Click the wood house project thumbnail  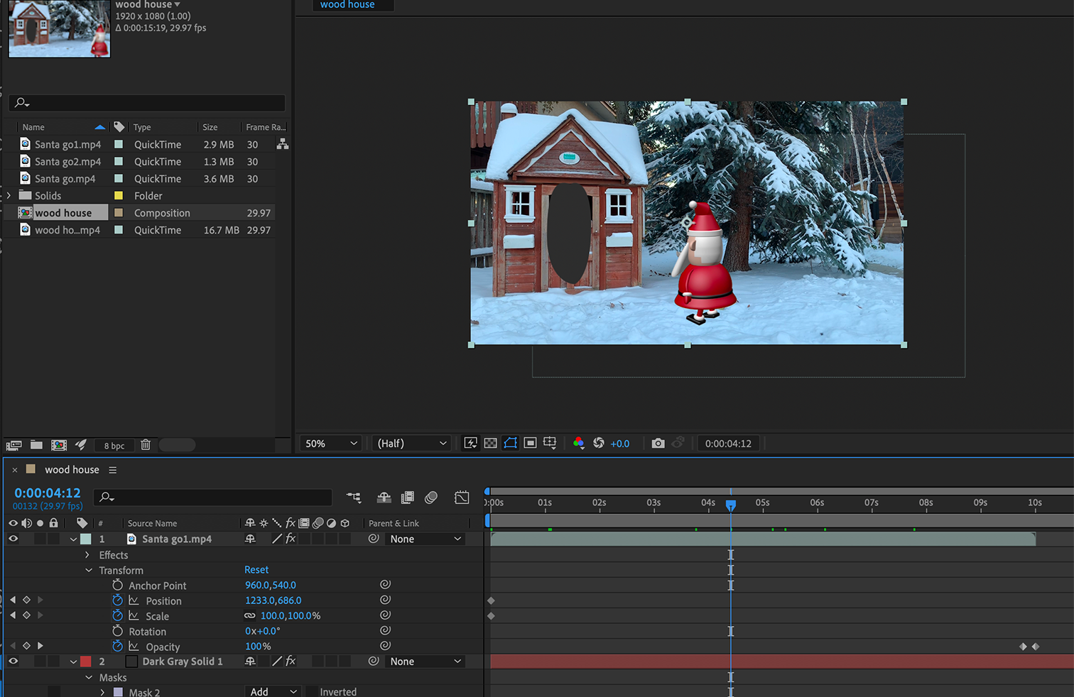tap(60, 28)
